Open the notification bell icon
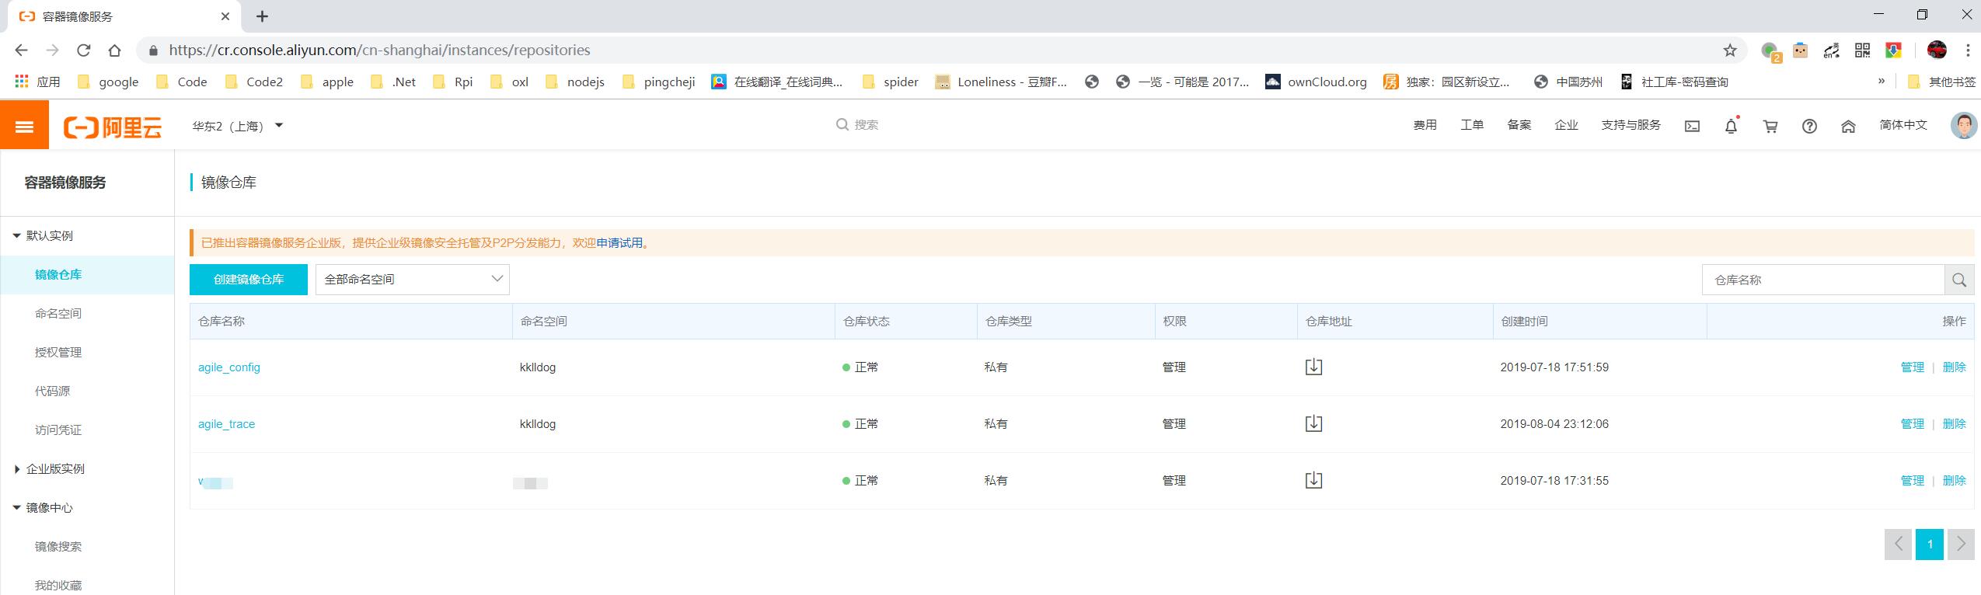This screenshot has height=595, width=1981. [1731, 127]
